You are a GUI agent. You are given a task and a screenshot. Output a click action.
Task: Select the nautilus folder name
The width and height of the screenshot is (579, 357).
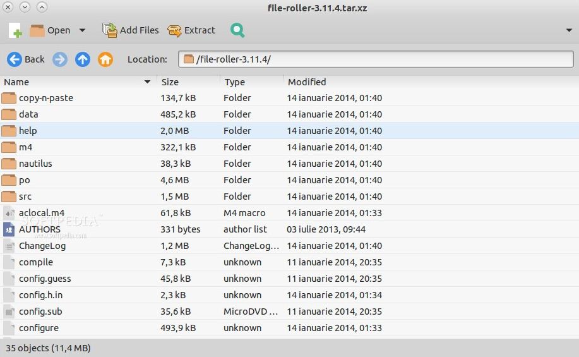pos(35,164)
